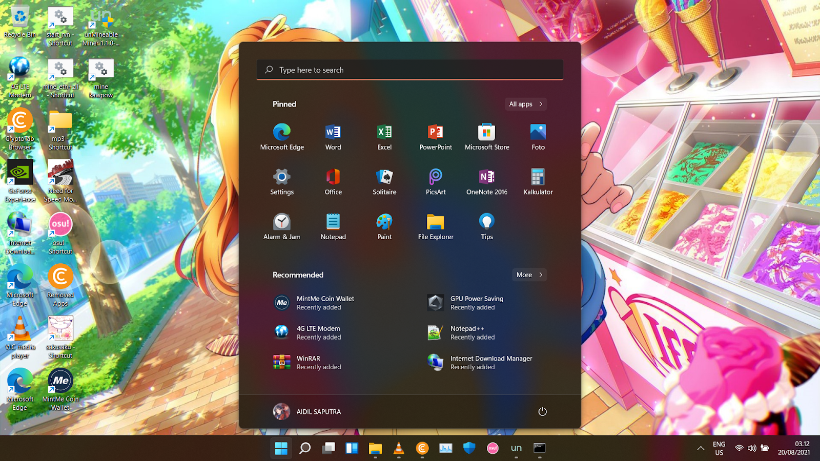Select the CryptoTab Browser desktop shortcut
This screenshot has height=461, width=820.
tap(20, 130)
